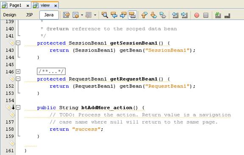Click closing brace on line 161

tap(25, 151)
